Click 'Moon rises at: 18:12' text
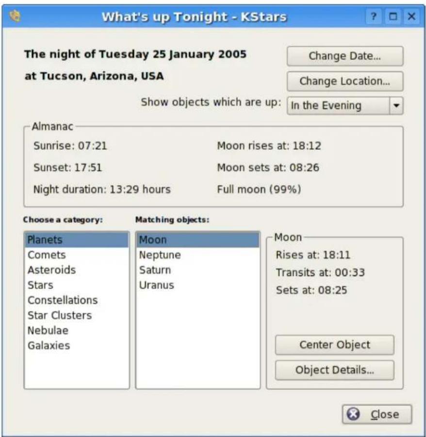Image resolution: width=426 pixels, height=437 pixels. (x=269, y=146)
